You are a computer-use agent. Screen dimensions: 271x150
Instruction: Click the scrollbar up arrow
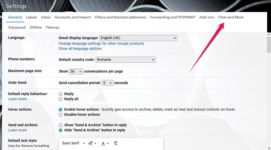coord(269,34)
